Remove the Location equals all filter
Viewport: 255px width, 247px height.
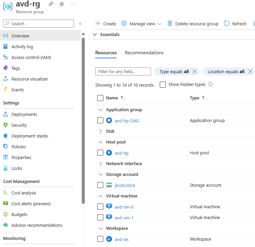point(250,71)
